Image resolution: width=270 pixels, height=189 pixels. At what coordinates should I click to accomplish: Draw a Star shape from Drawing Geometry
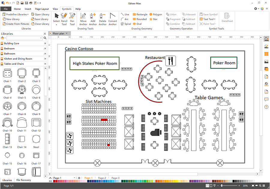pos(153,19)
